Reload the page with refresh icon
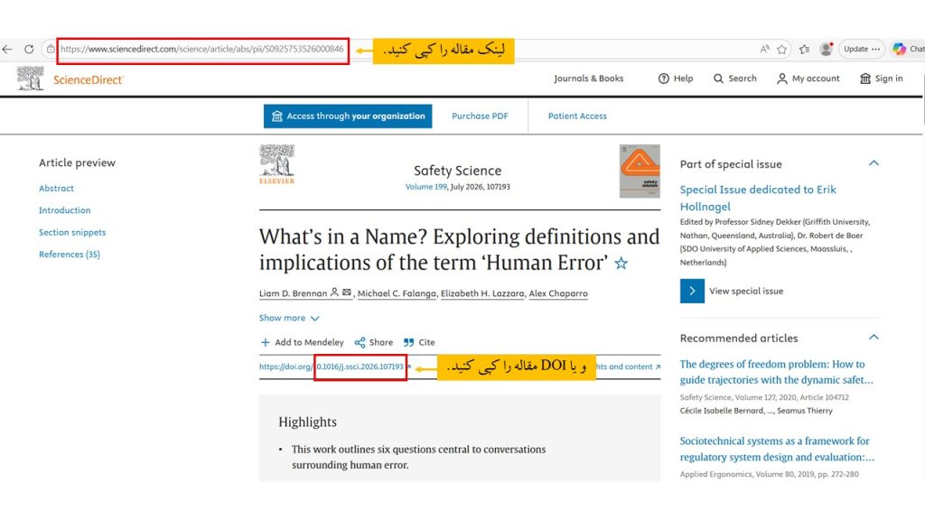The image size is (925, 520). pyautogui.click(x=29, y=49)
